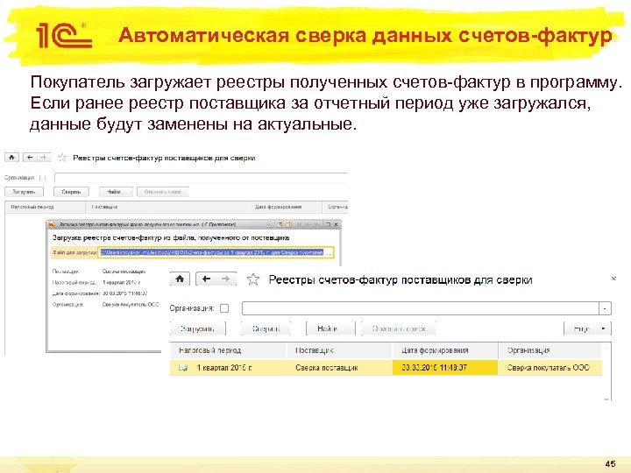
Task: Click the 1C icon in the load dialog title bar
Action: (x=52, y=224)
